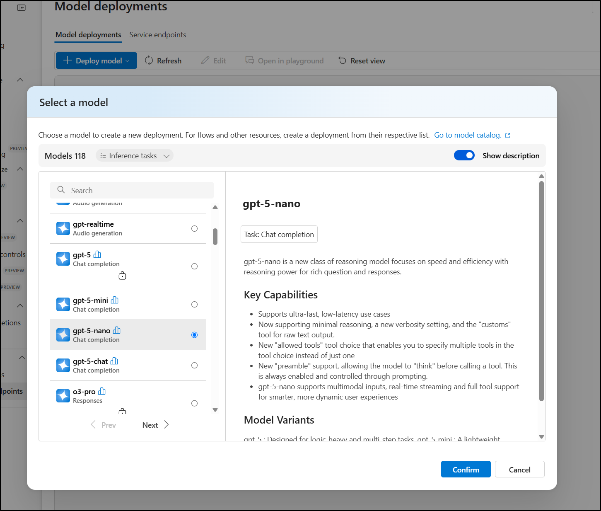Cancel the Select a model dialog
Screen dimensions: 601x511
[519, 469]
